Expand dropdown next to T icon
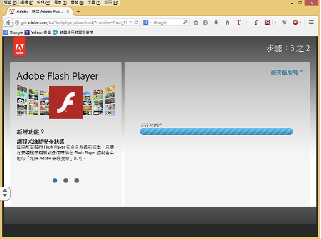 pyautogui.click(x=246, y=22)
